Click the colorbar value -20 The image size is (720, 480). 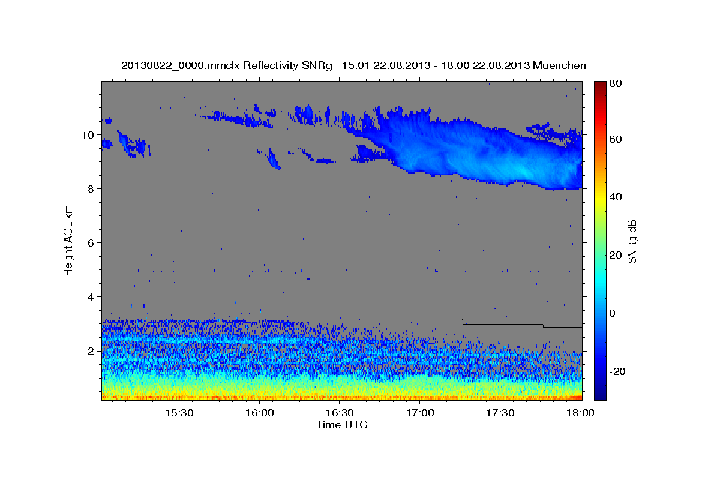pos(618,371)
